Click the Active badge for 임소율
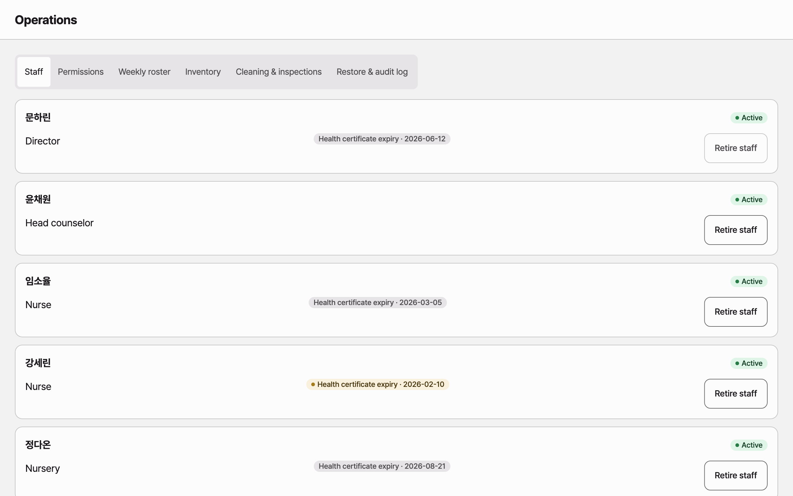 749,281
